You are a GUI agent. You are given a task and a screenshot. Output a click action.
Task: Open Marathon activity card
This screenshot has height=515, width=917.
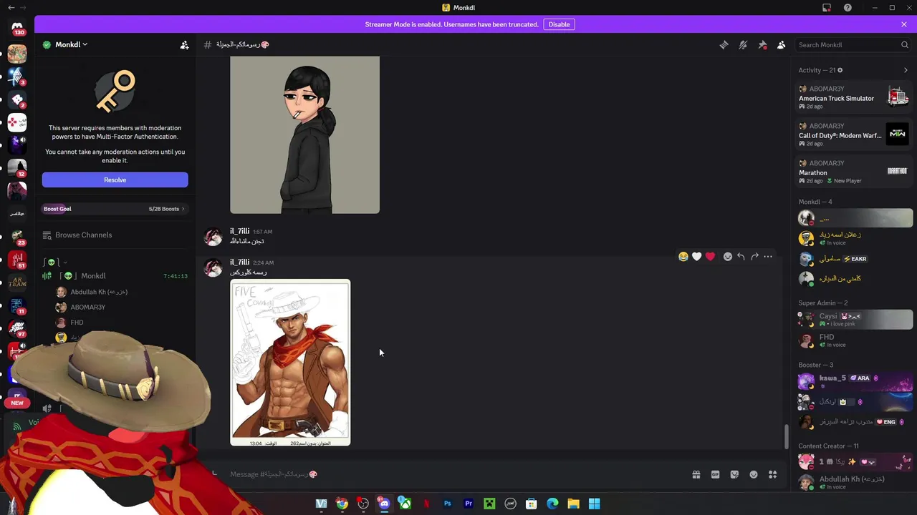tap(854, 172)
